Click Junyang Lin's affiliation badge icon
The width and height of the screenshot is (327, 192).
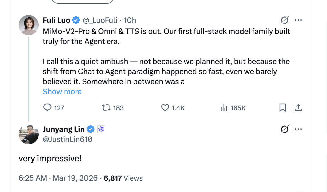pyautogui.click(x=101, y=129)
